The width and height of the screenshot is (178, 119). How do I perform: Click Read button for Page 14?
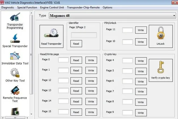(76, 102)
